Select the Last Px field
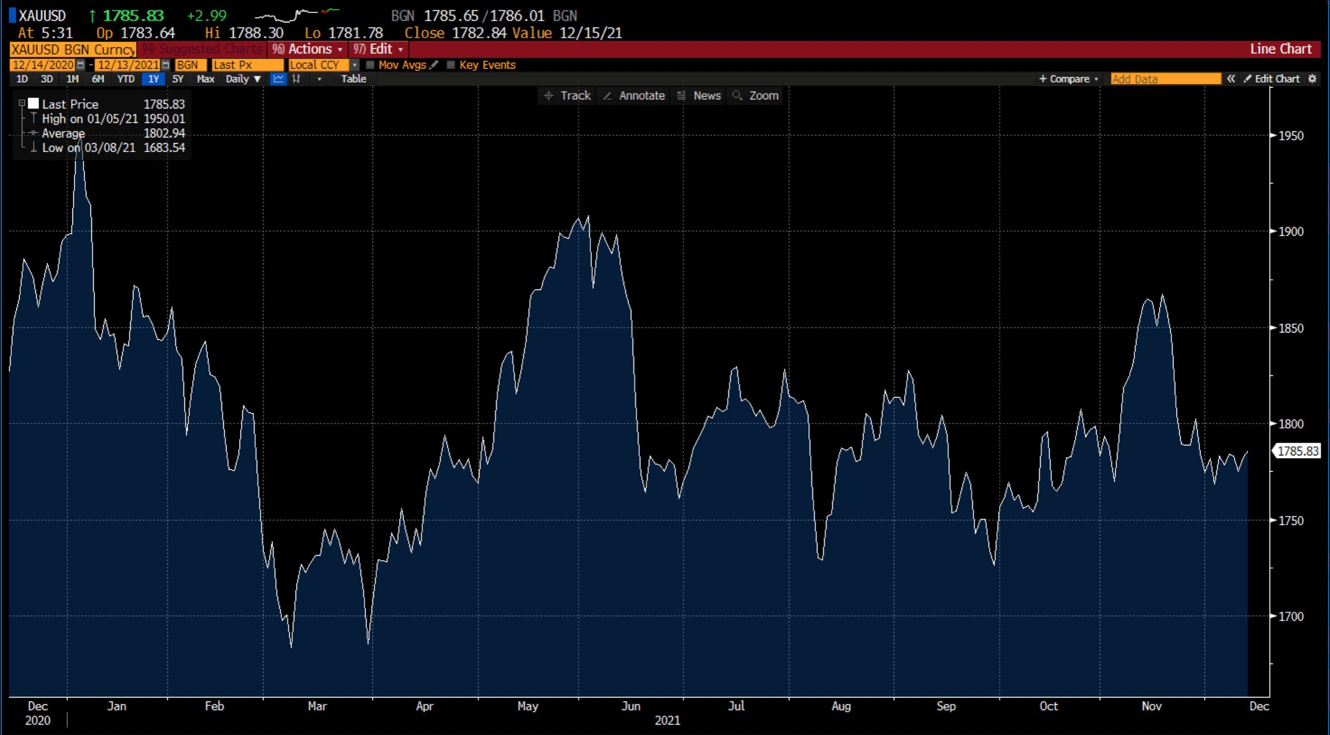The width and height of the screenshot is (1330, 735). [247, 65]
